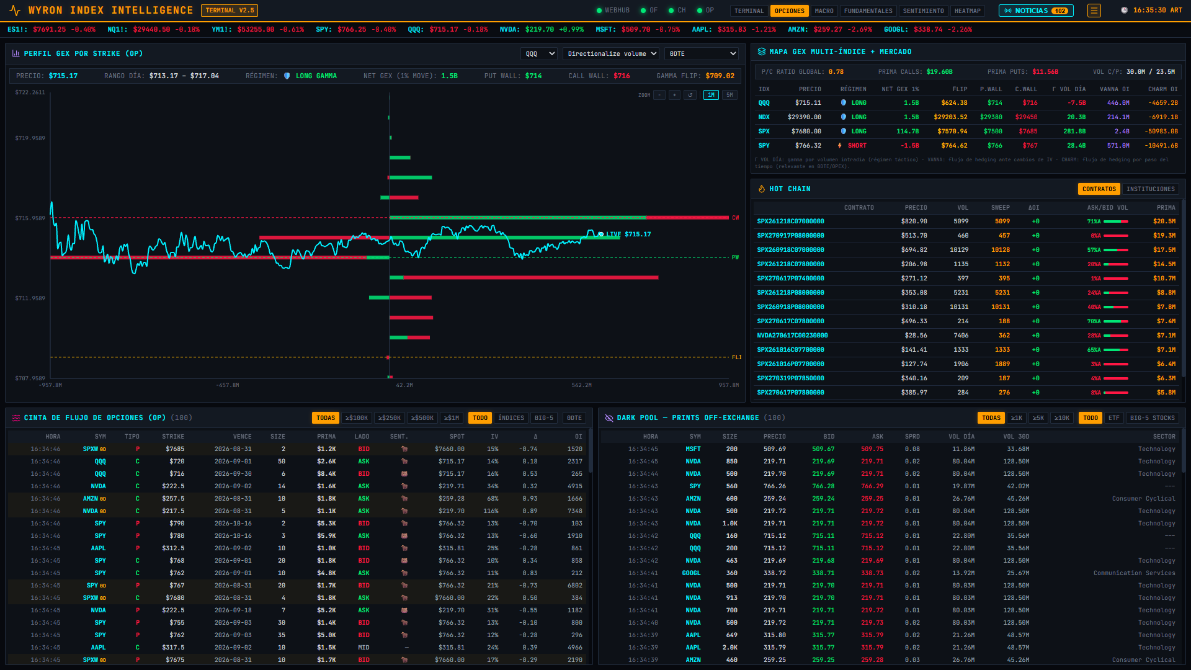Click the lightning SHORT regime icon for SPY
Image resolution: width=1191 pixels, height=670 pixels.
(x=840, y=146)
